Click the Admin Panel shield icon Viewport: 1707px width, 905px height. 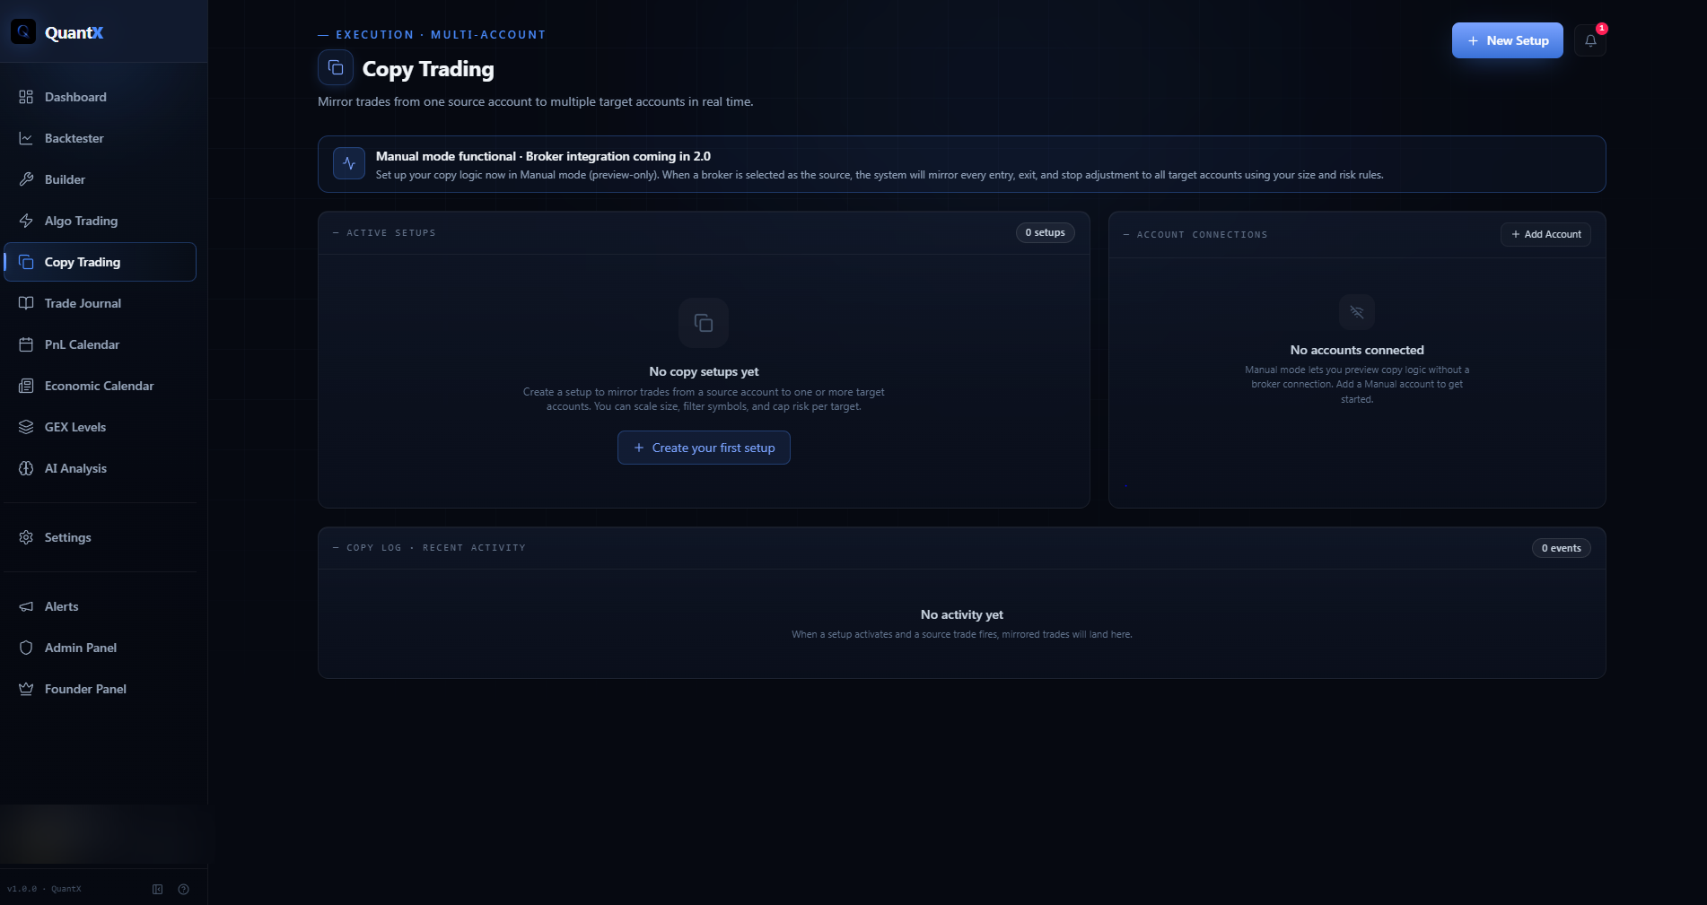click(x=26, y=648)
